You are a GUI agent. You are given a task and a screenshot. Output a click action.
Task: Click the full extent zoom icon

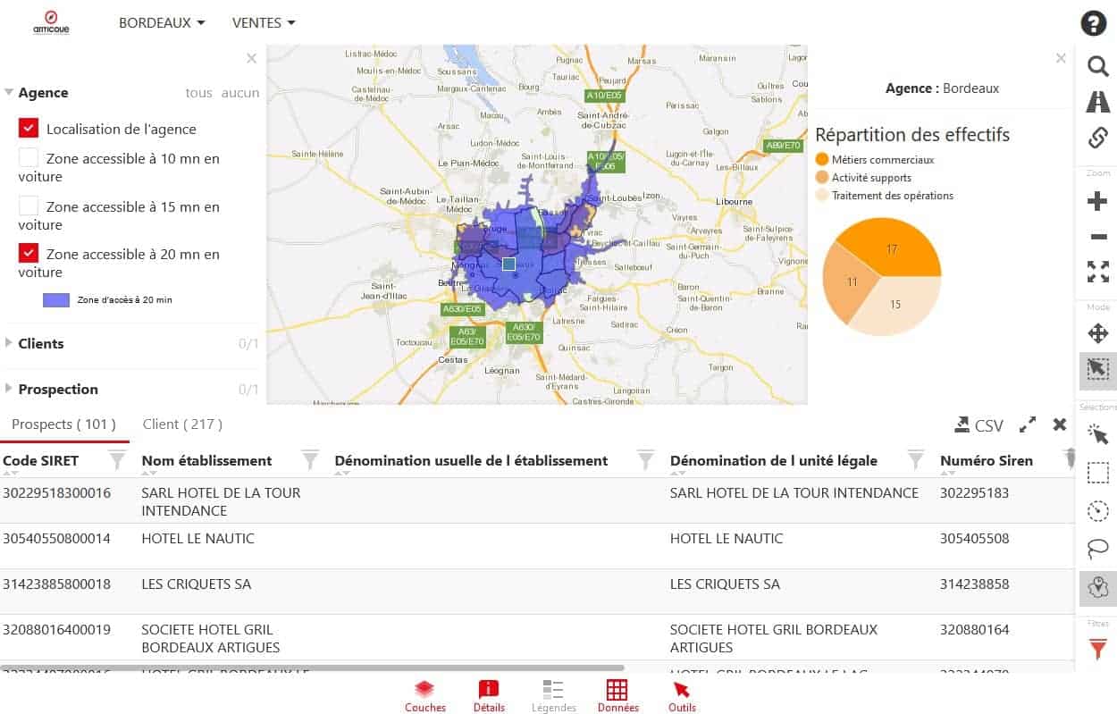pos(1097,272)
